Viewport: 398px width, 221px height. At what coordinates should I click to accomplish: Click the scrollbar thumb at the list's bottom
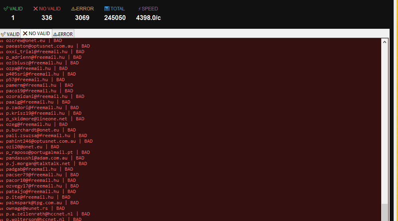pos(384,212)
